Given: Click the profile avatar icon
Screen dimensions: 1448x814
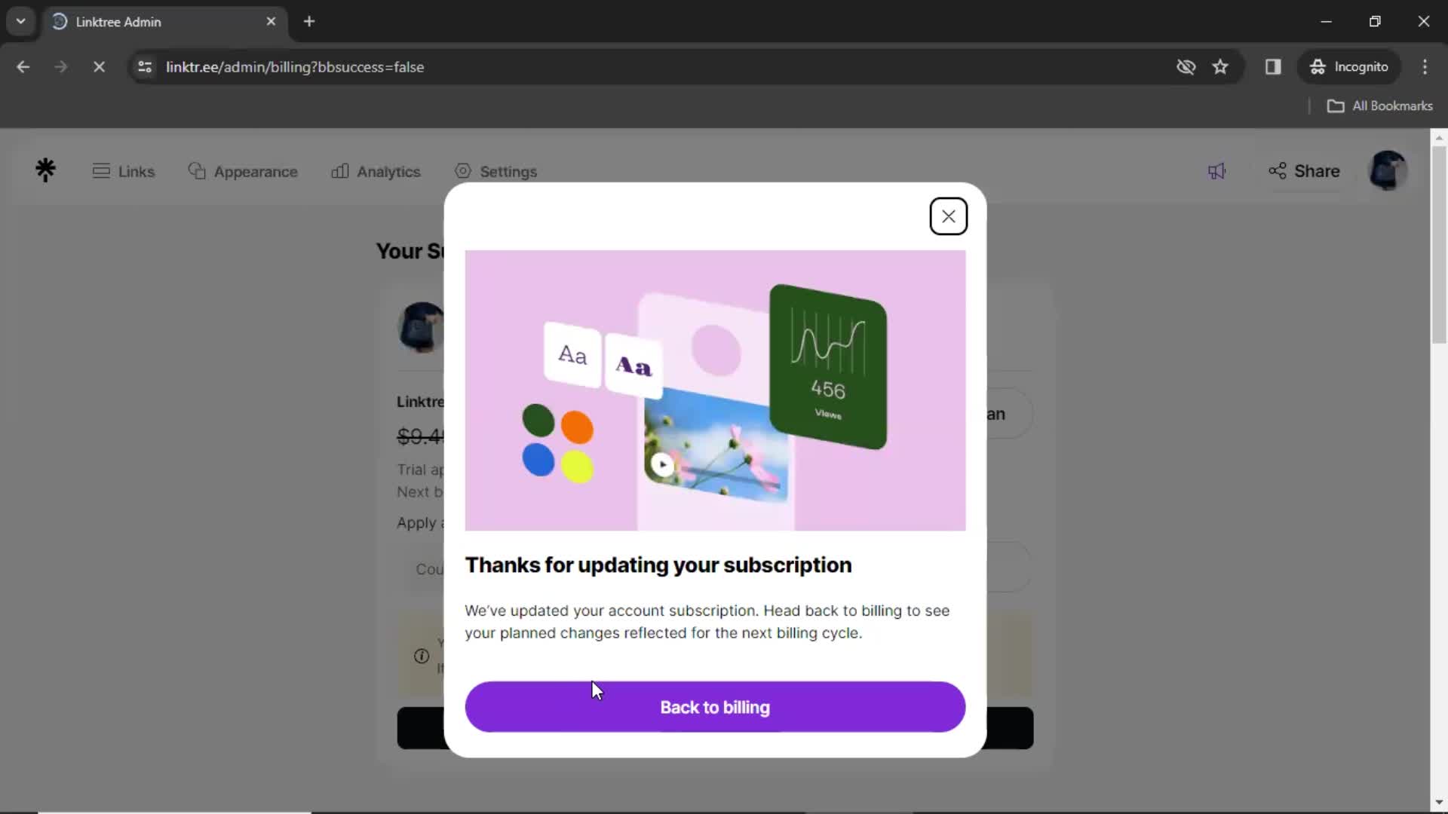Looking at the screenshot, I should click(x=1388, y=171).
